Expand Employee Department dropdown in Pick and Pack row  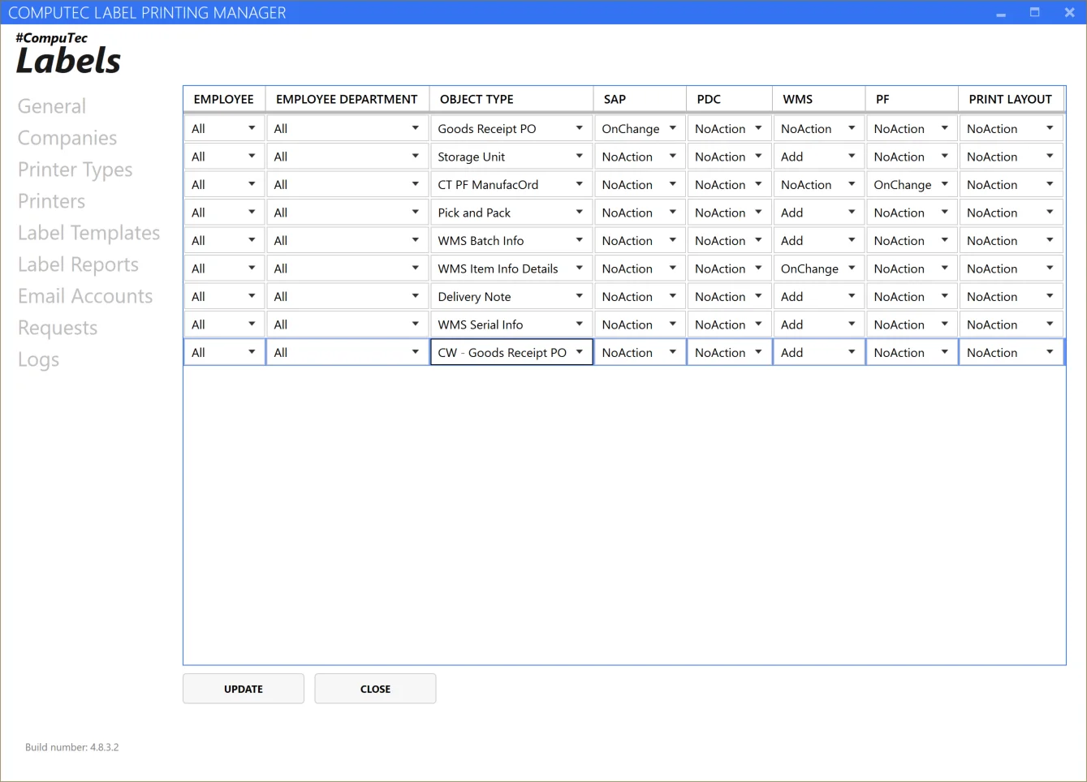point(347,213)
